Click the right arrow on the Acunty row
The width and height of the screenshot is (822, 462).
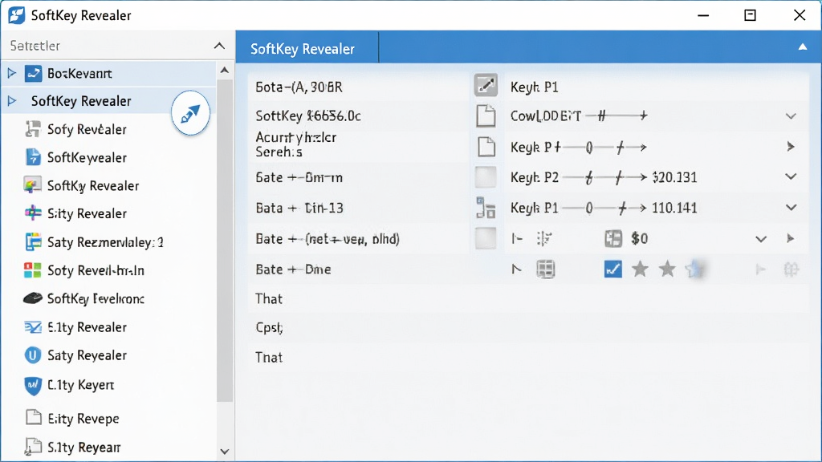tap(791, 147)
